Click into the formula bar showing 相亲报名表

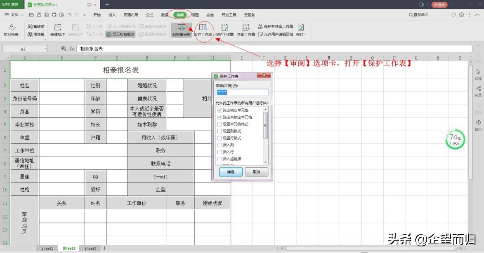point(275,49)
